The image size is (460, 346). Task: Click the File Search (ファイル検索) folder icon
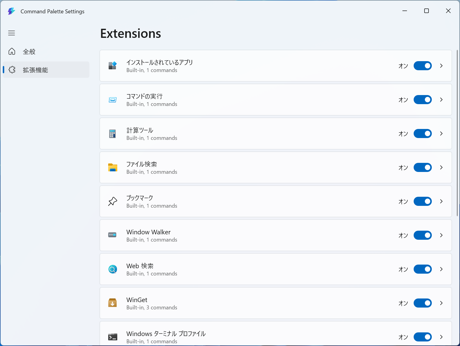pos(112,167)
